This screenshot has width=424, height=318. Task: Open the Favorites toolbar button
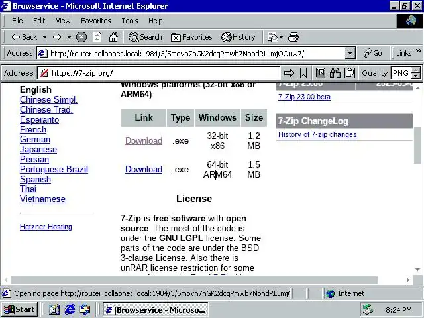tap(191, 37)
